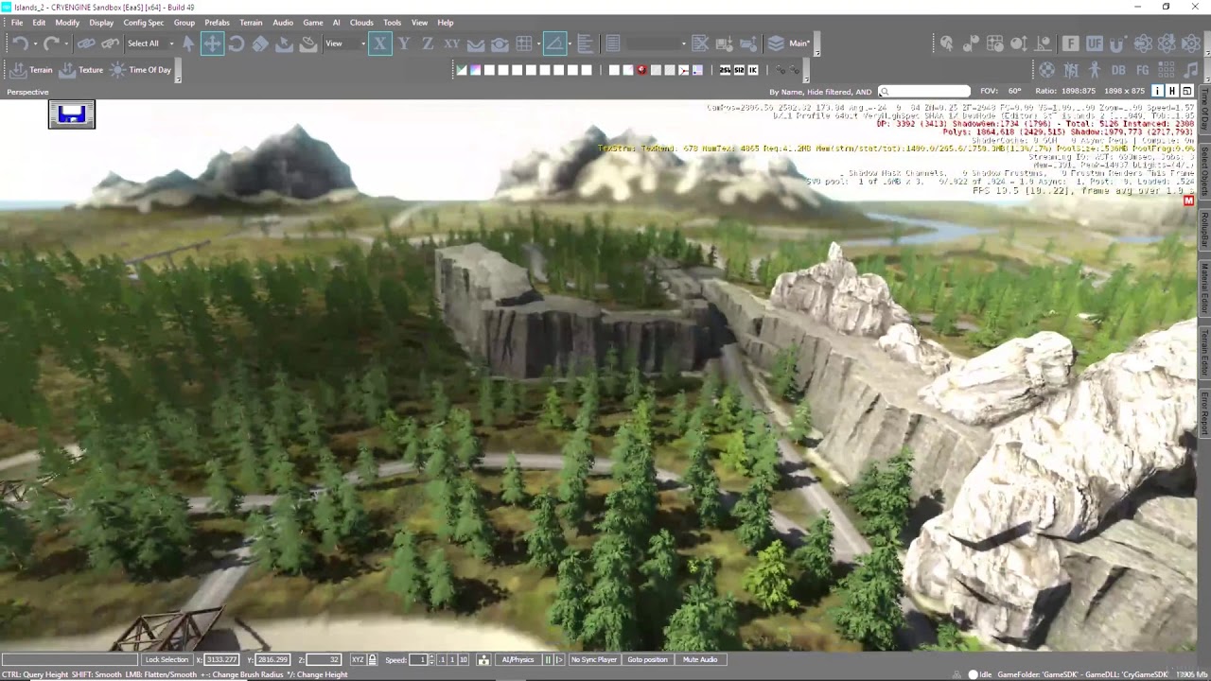Screen dimensions: 1211x681
Task: Open the FG flow graph icon
Action: (x=1143, y=70)
